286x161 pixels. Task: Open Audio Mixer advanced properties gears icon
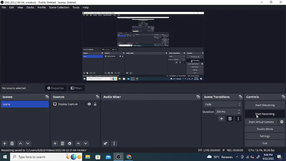coord(106,143)
